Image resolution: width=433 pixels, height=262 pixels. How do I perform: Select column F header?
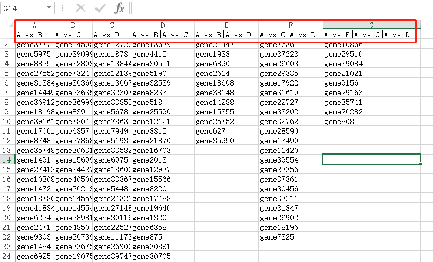290,25
